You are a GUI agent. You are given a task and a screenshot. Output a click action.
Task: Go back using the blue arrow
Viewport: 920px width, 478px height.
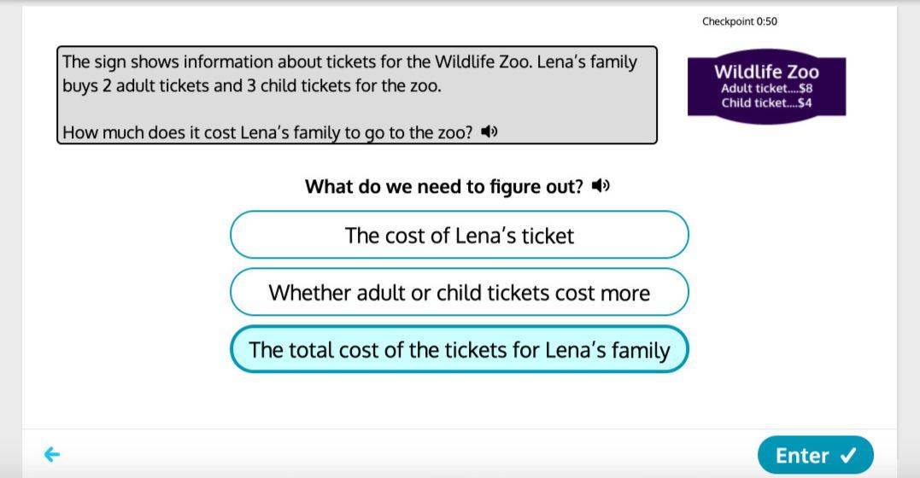(52, 455)
